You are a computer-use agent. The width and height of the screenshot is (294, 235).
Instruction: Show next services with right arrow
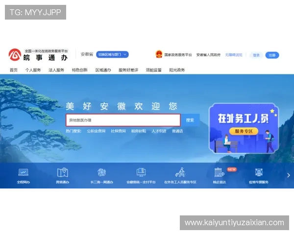(289, 175)
